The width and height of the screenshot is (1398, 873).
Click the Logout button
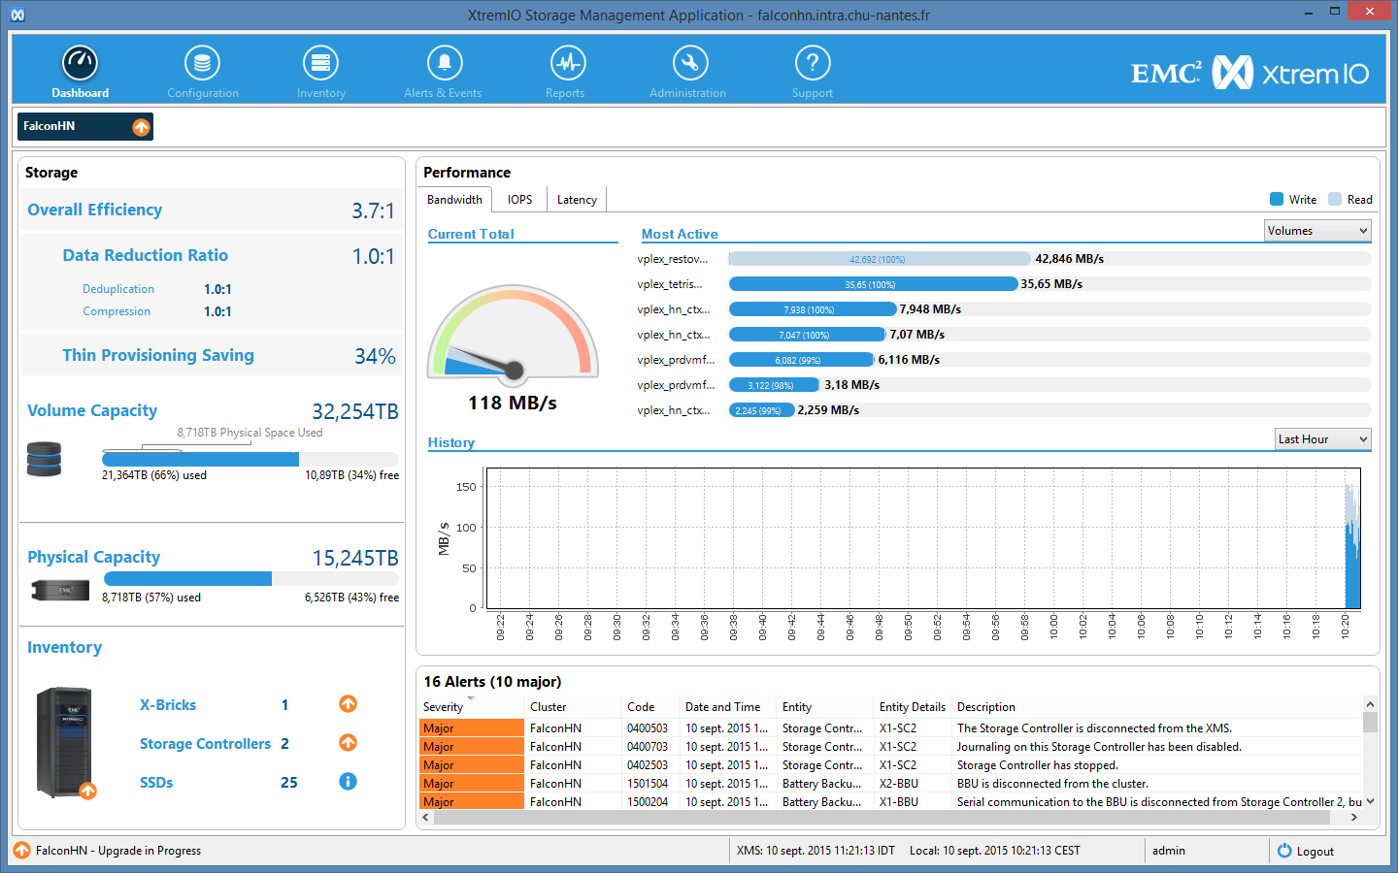click(1306, 851)
